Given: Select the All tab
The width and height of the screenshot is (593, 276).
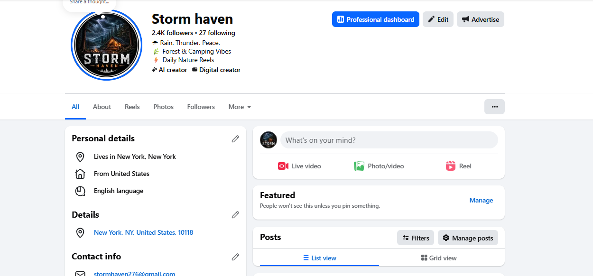Looking at the screenshot, I should [x=75, y=107].
